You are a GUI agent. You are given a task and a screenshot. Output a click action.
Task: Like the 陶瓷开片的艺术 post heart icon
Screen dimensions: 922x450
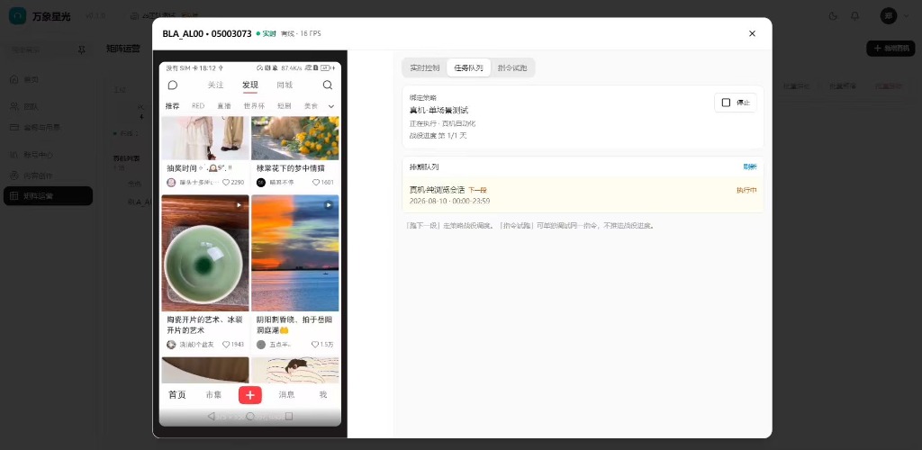[x=226, y=345]
